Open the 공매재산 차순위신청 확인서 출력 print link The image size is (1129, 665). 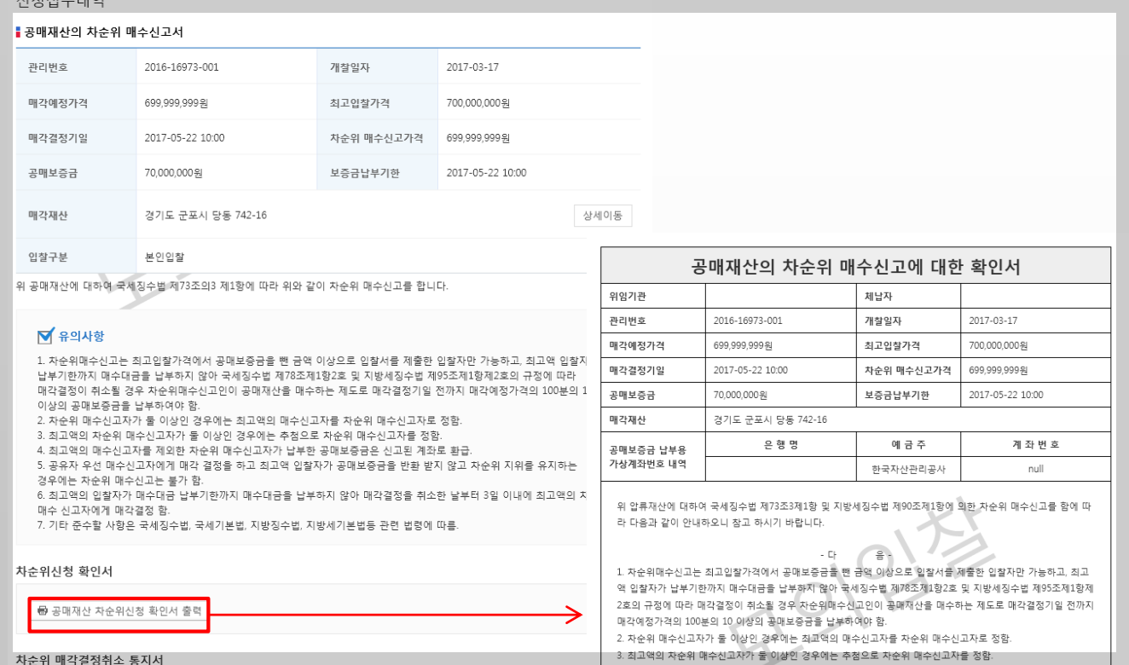click(119, 610)
